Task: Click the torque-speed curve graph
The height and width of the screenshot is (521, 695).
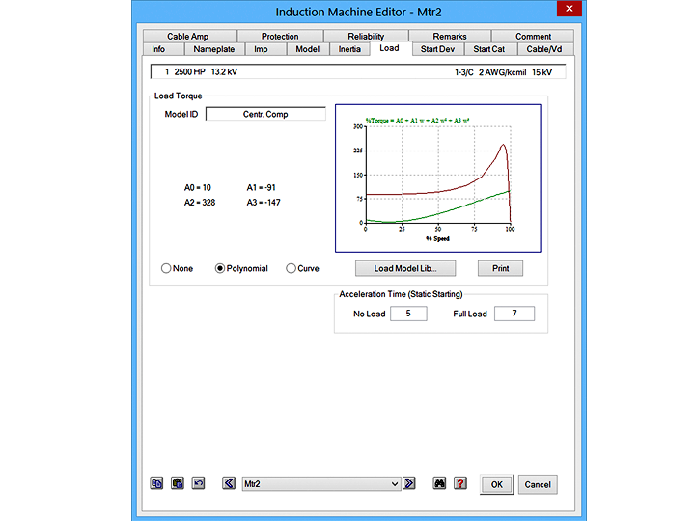Action: click(437, 178)
